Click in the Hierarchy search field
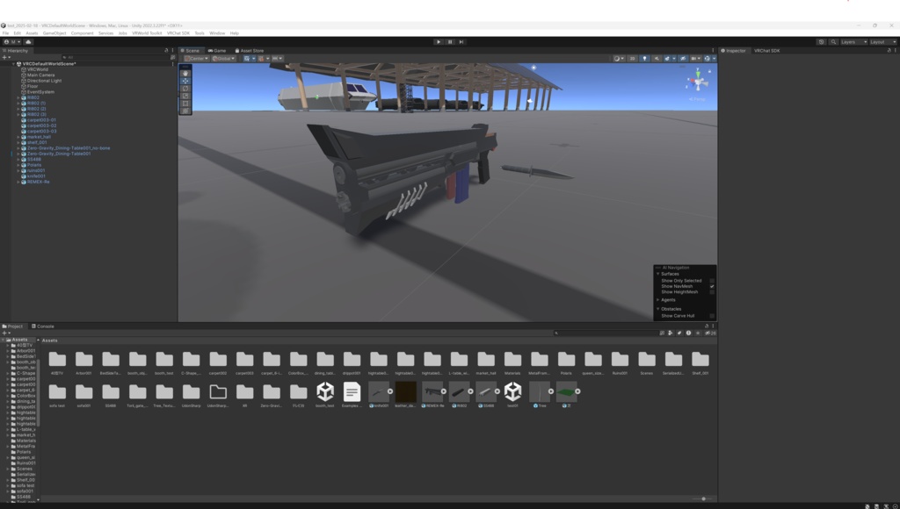Image resolution: width=900 pixels, height=509 pixels. click(115, 57)
